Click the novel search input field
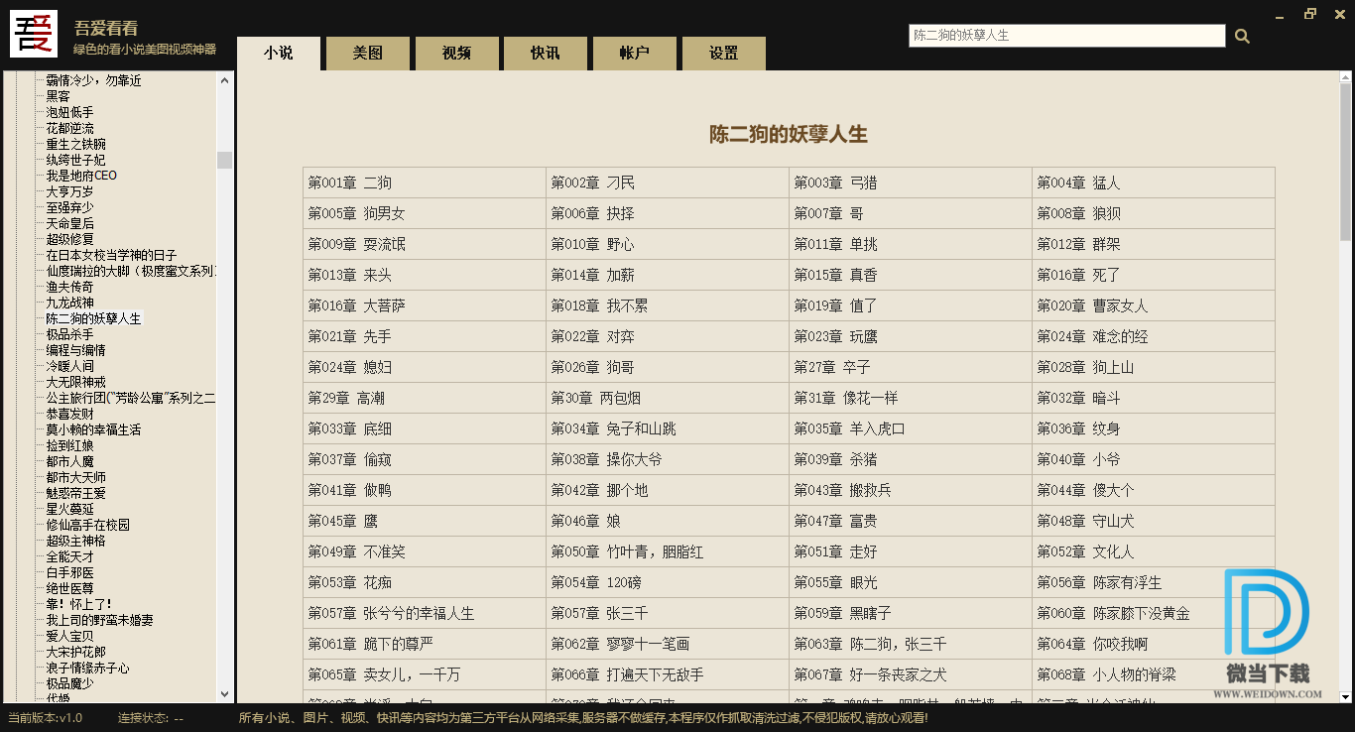Image resolution: width=1355 pixels, height=732 pixels. tap(1067, 36)
